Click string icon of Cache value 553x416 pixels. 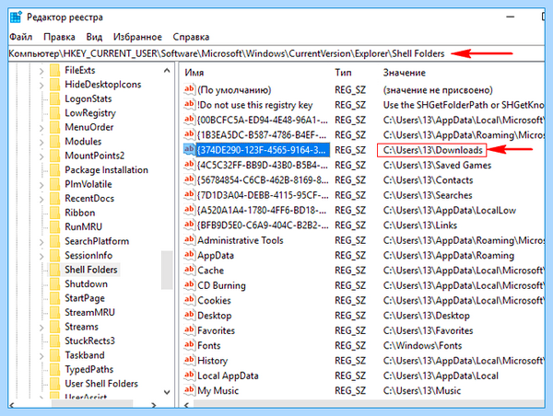[189, 271]
